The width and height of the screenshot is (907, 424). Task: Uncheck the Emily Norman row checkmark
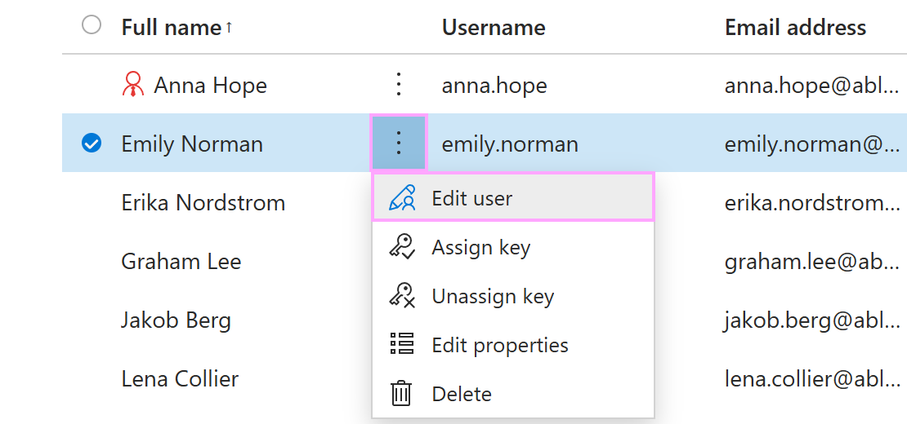pyautogui.click(x=92, y=143)
